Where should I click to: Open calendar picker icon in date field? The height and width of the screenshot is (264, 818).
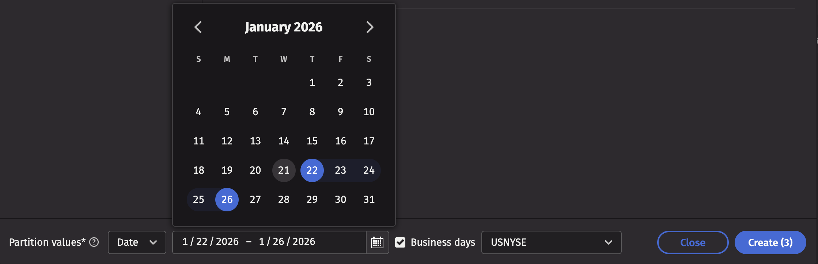[377, 242]
